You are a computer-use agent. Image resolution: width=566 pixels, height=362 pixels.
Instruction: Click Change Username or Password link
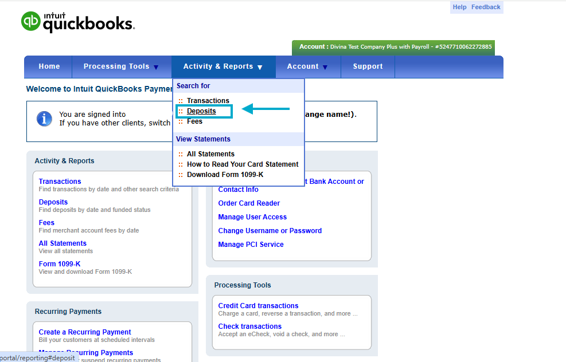pyautogui.click(x=270, y=231)
